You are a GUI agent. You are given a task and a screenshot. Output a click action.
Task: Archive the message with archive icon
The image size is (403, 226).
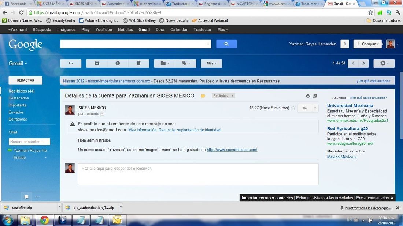pyautogui.click(x=97, y=63)
